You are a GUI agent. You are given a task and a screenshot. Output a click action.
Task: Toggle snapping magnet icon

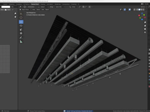(83, 7)
